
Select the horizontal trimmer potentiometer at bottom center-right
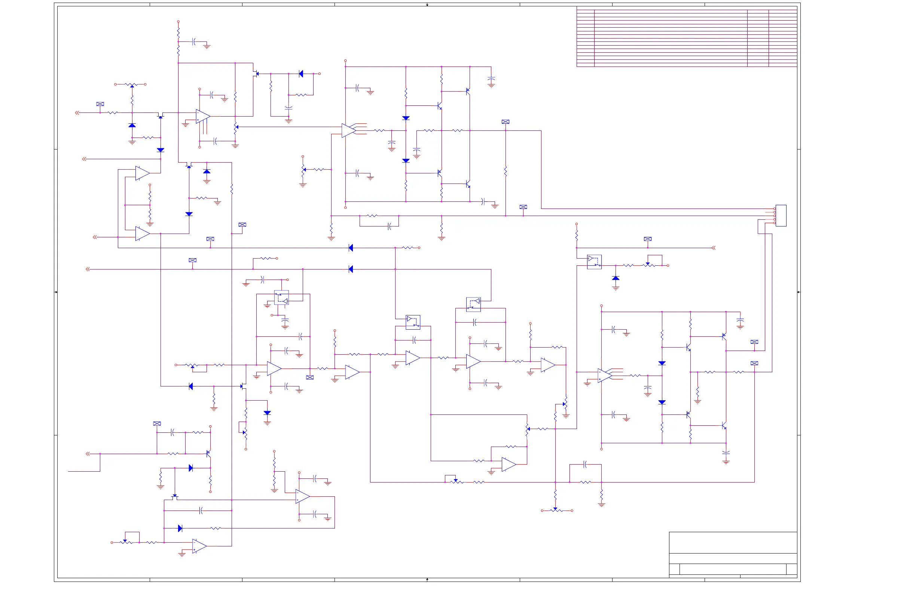click(556, 510)
